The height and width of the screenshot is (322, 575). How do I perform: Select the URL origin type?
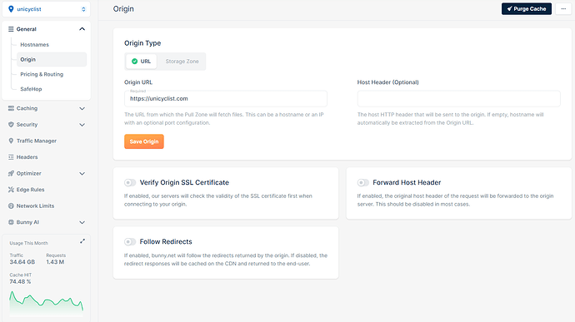141,62
